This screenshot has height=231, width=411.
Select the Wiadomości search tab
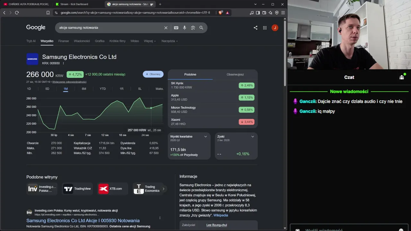click(82, 41)
